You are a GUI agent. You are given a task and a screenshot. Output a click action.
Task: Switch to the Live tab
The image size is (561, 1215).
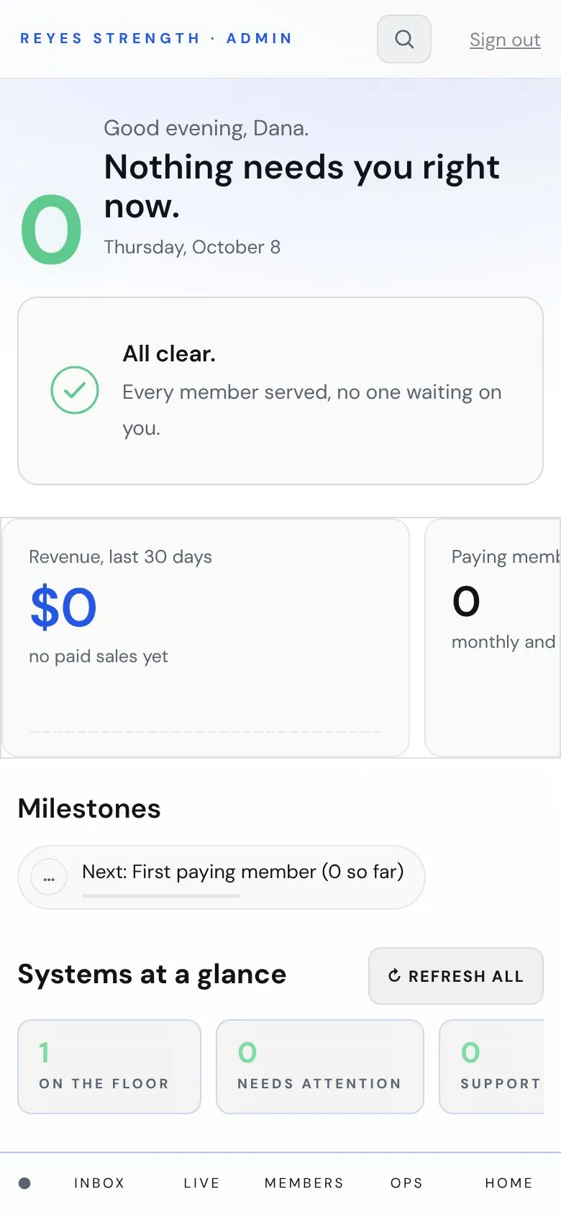click(201, 1183)
